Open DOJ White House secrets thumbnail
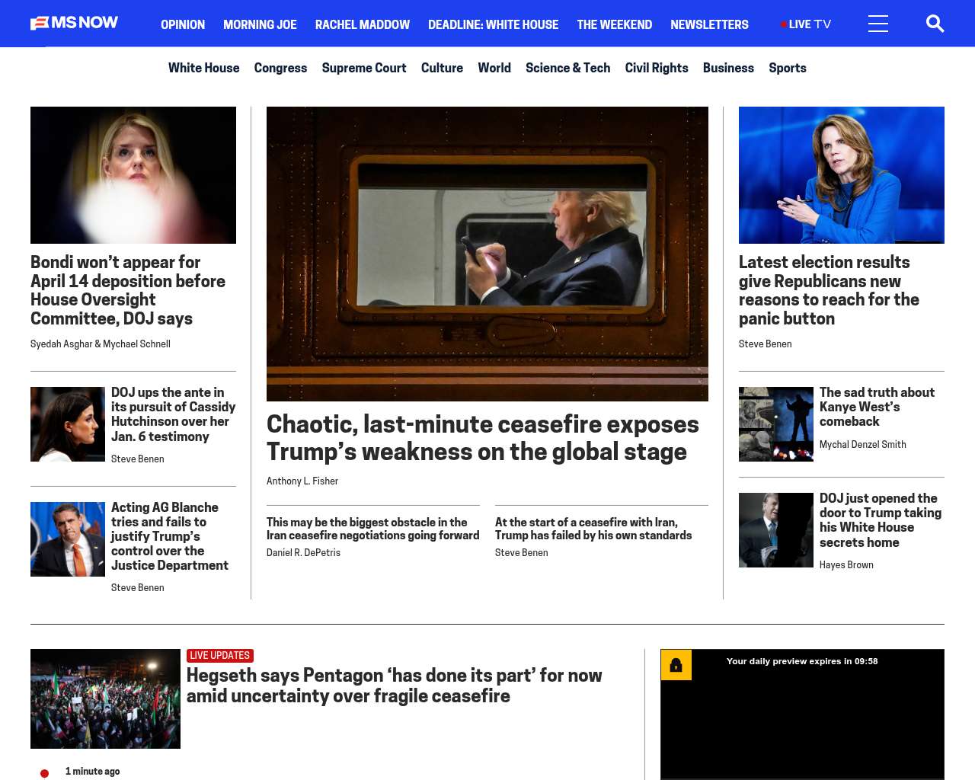975x780 pixels. (x=776, y=530)
